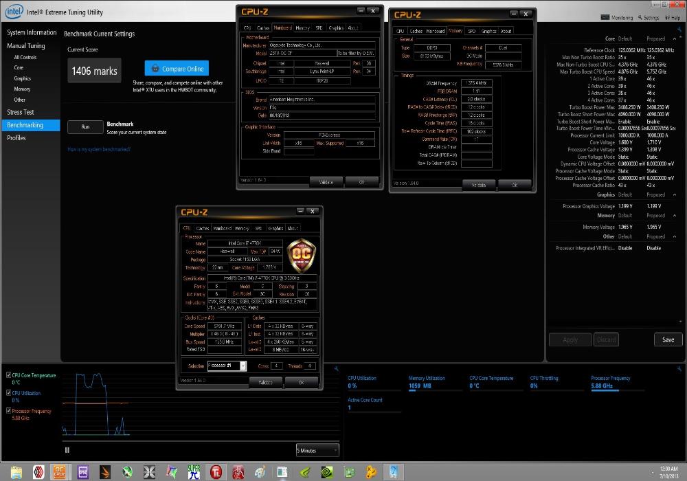Click OK in the Memory CPU-Z window
687x481 pixels.
pos(515,185)
